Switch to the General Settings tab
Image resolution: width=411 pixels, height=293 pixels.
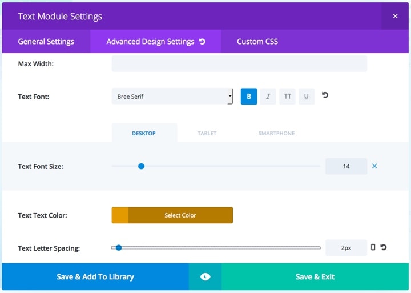point(46,42)
